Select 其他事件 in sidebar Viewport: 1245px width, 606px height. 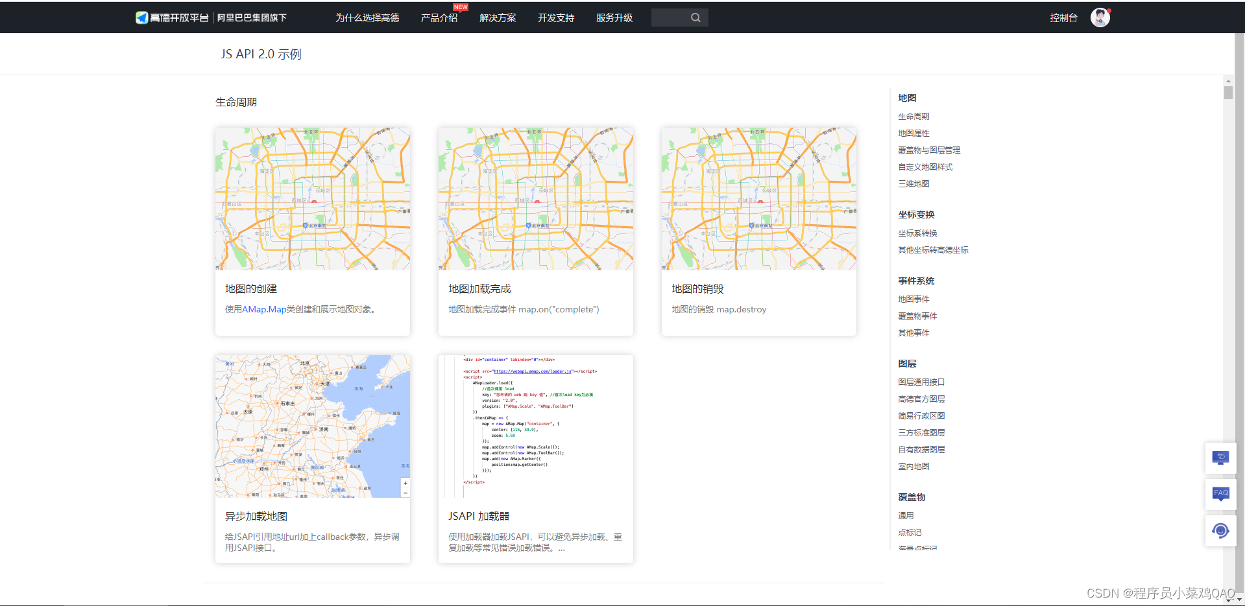point(913,332)
